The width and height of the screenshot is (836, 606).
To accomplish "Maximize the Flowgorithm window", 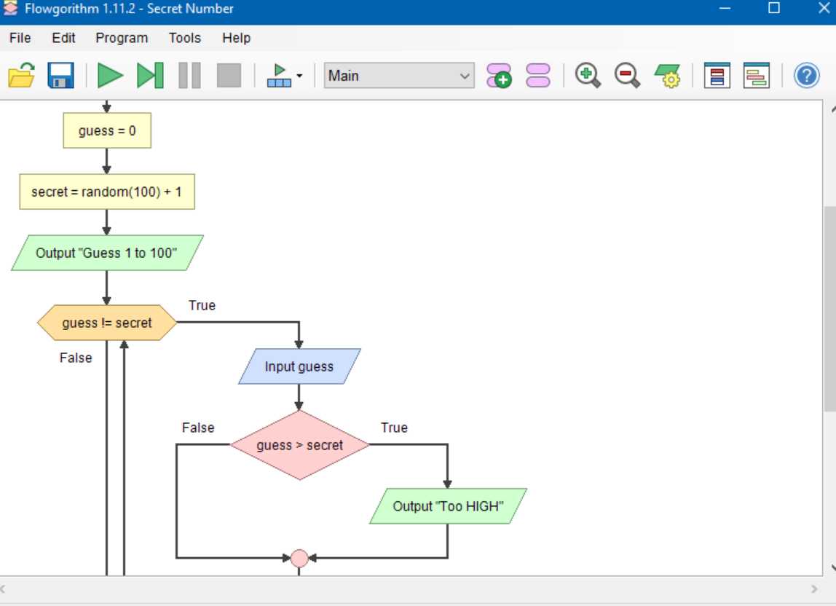I will (x=773, y=8).
